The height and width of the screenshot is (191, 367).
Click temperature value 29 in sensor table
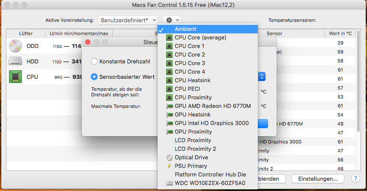pos(340,43)
